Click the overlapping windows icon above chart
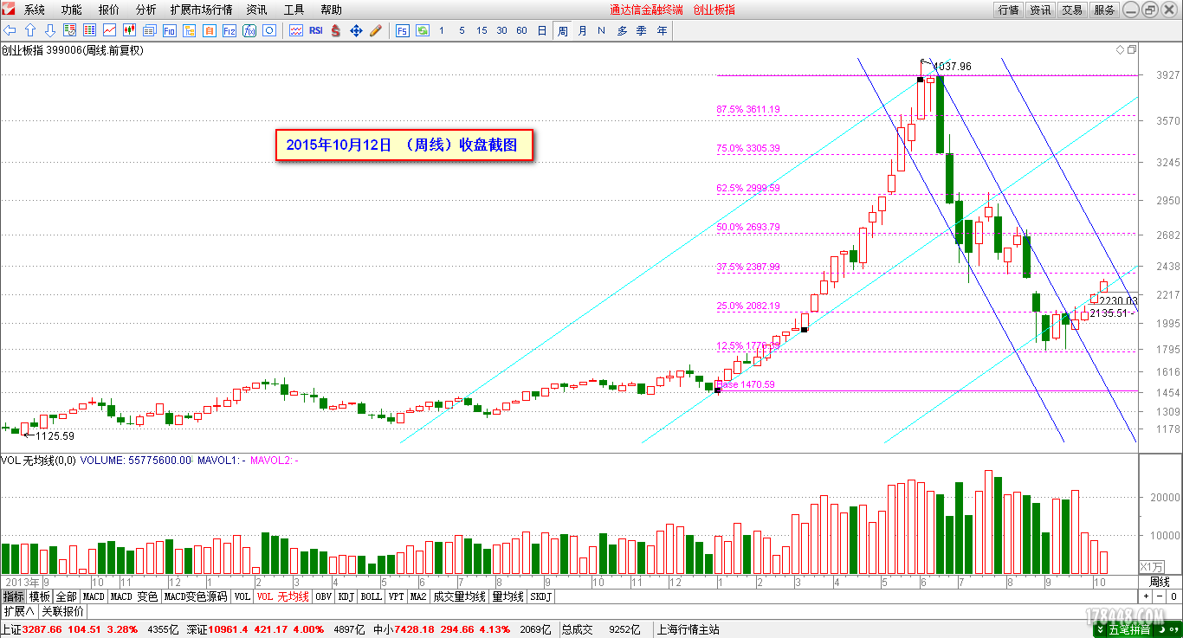The height and width of the screenshot is (638, 1183). (1132, 50)
